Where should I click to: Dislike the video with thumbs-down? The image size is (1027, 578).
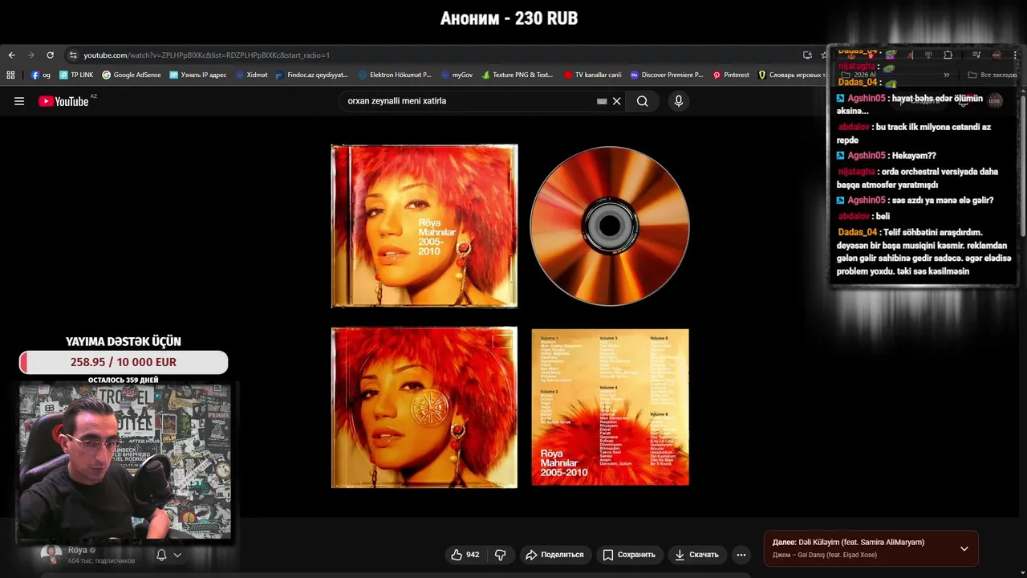(500, 555)
